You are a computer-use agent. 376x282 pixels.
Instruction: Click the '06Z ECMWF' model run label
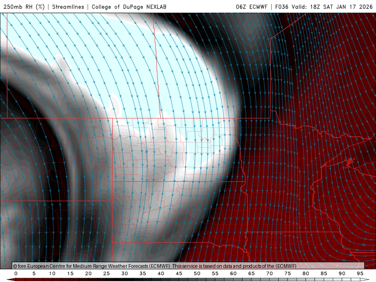pyautogui.click(x=251, y=7)
